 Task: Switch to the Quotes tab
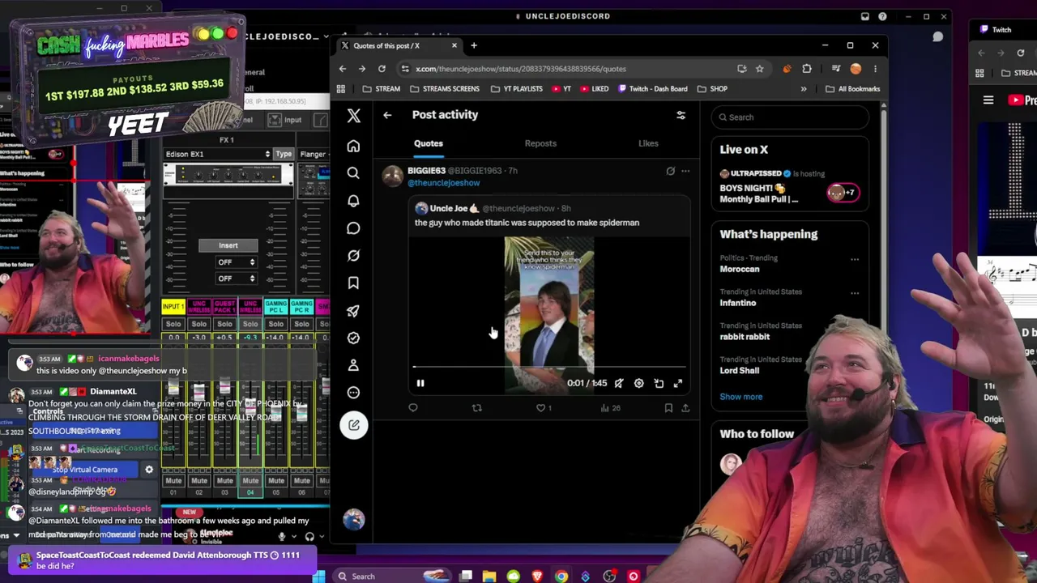(429, 143)
